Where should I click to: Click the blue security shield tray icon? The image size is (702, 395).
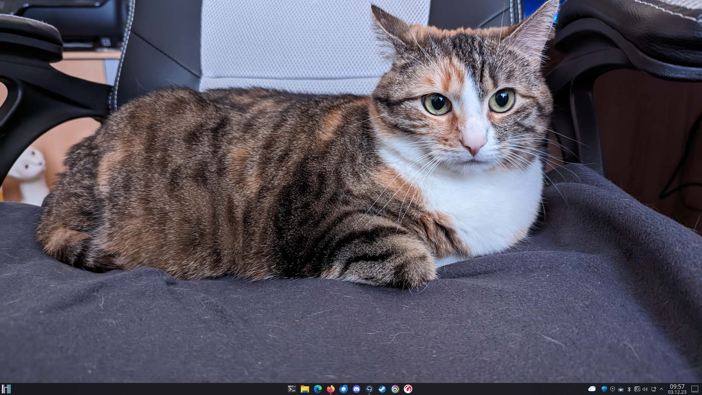604,389
